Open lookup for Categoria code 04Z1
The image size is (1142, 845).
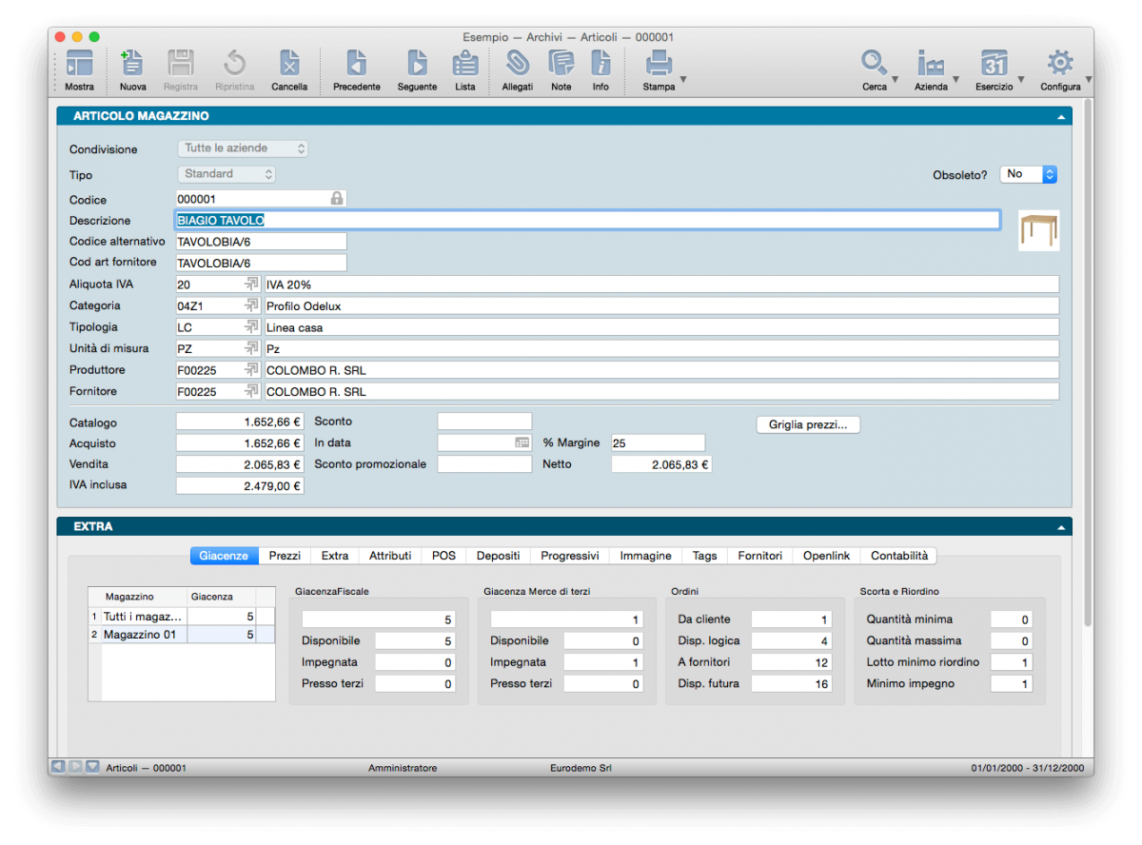(x=251, y=306)
